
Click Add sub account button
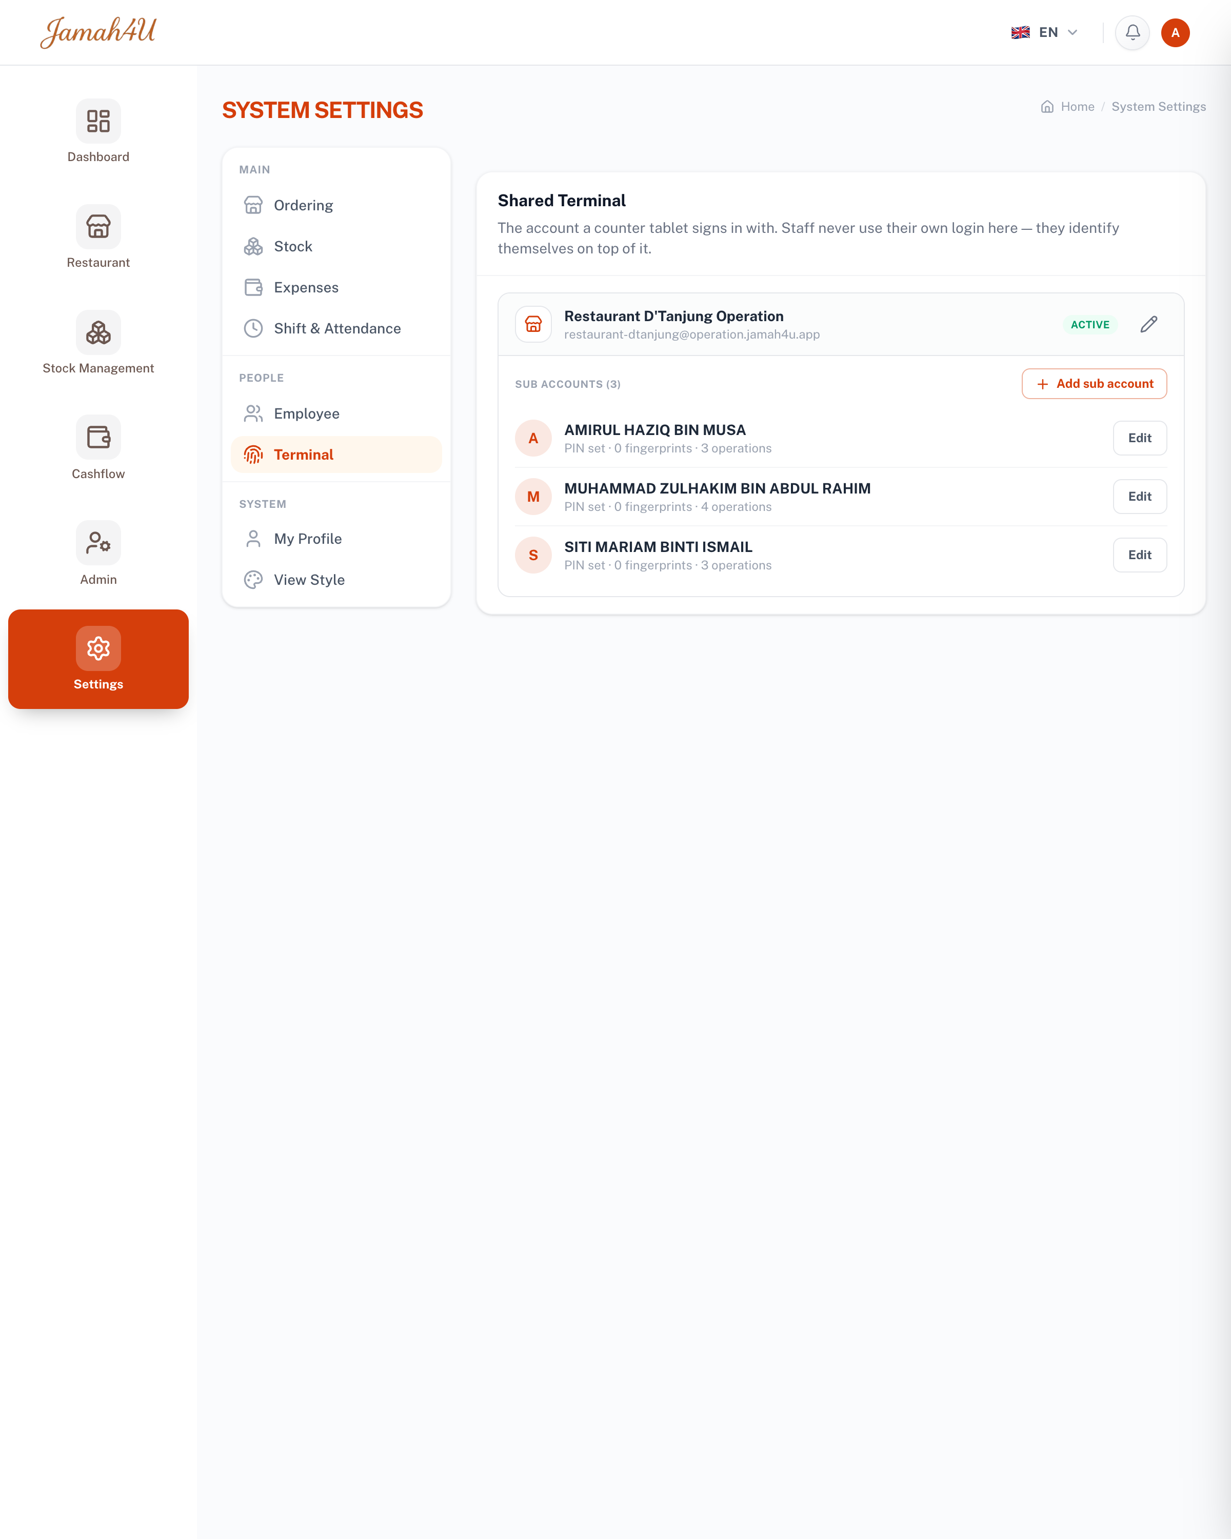tap(1094, 384)
